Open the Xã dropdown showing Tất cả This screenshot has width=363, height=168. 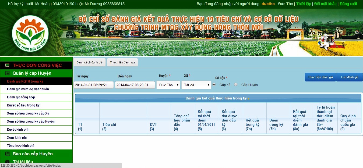[x=196, y=85]
